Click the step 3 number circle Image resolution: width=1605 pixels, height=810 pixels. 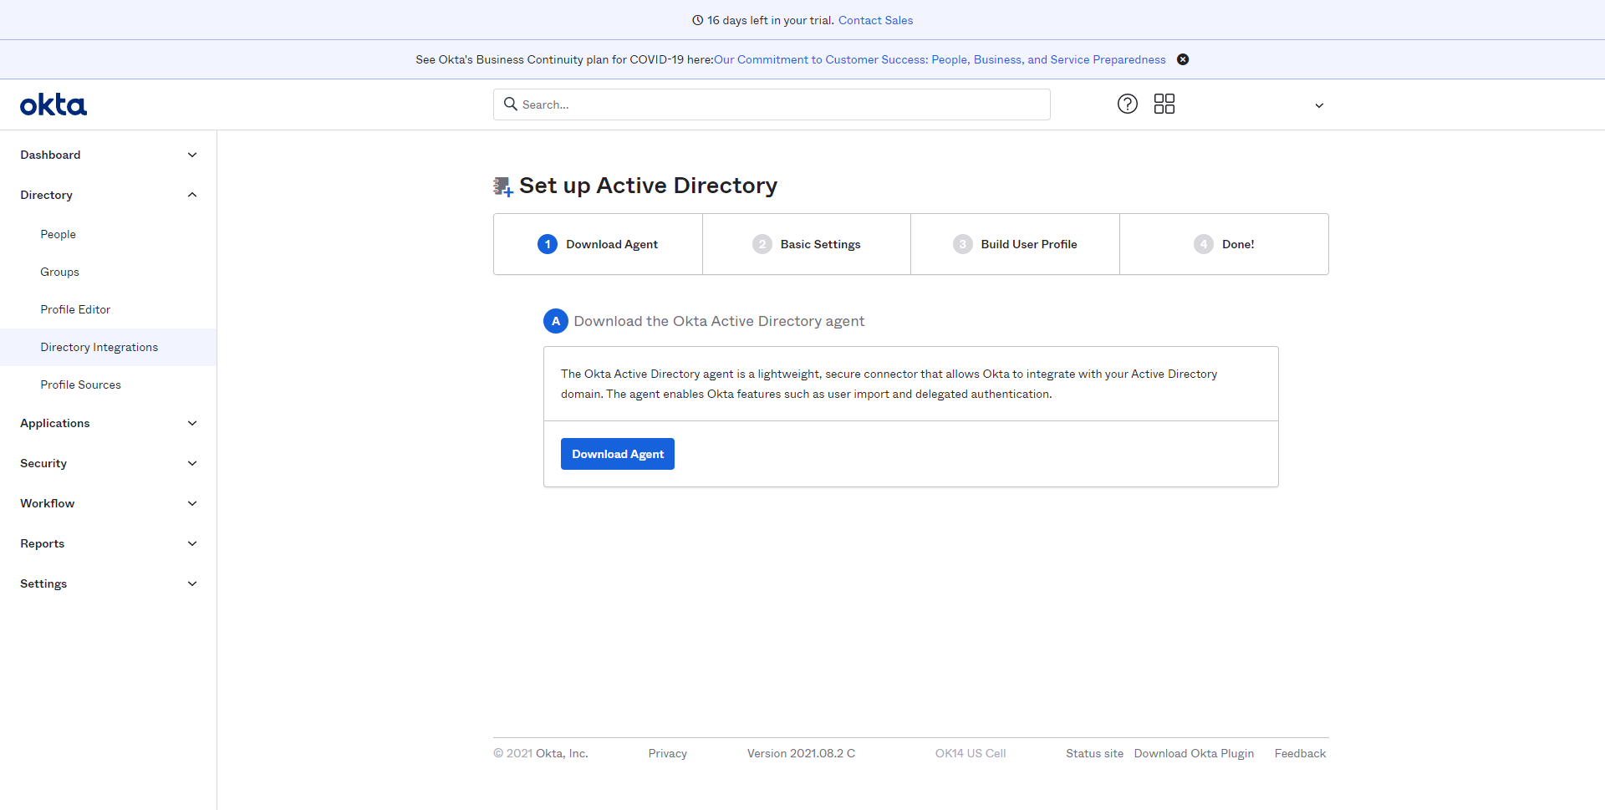pyautogui.click(x=963, y=244)
